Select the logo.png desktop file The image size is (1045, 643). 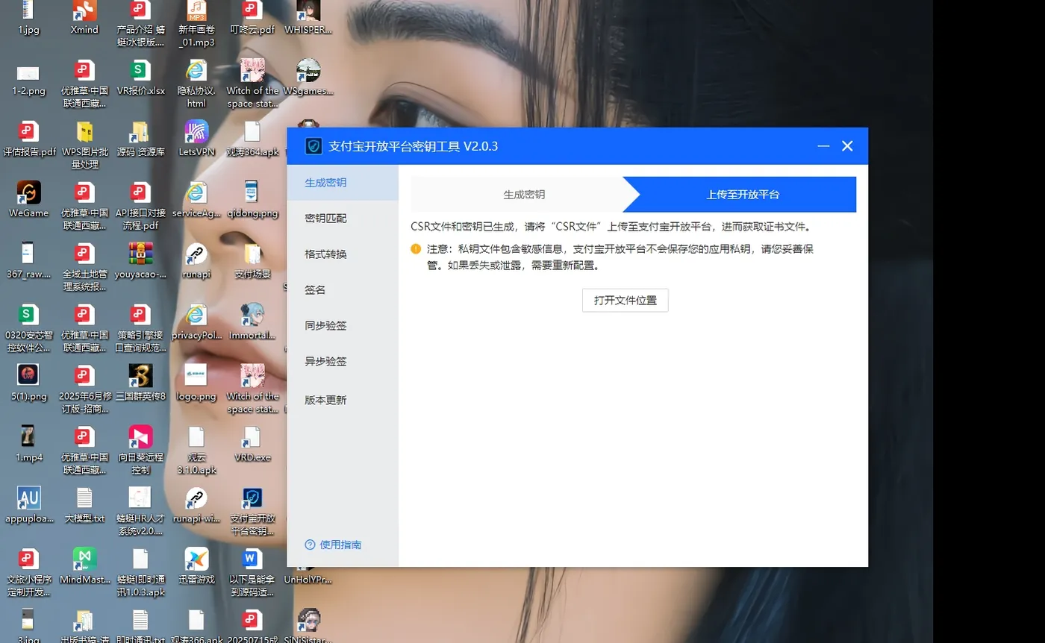pos(196,383)
